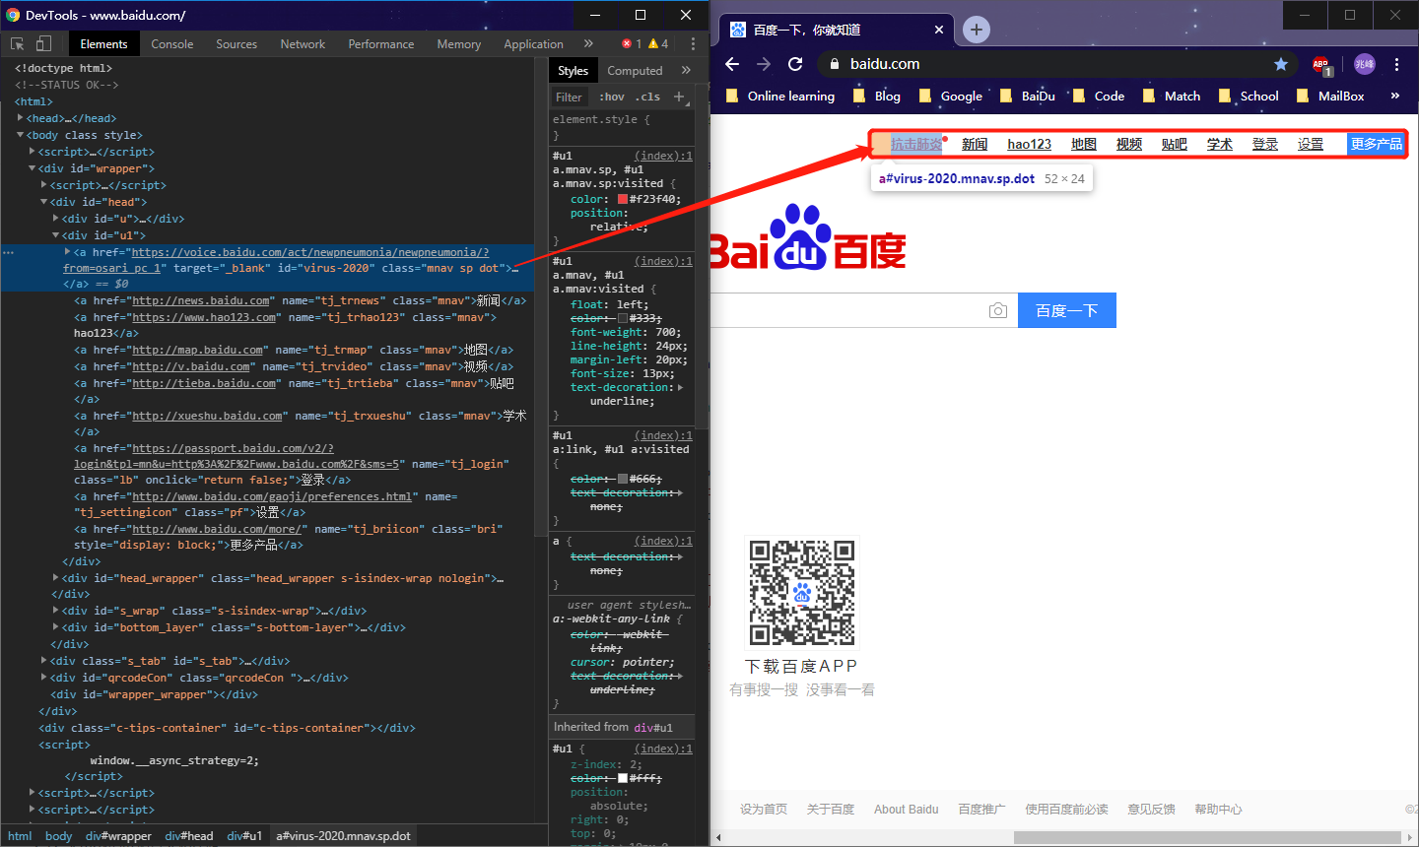
Task: Select body in the breadcrumb bar
Action: coord(58,836)
